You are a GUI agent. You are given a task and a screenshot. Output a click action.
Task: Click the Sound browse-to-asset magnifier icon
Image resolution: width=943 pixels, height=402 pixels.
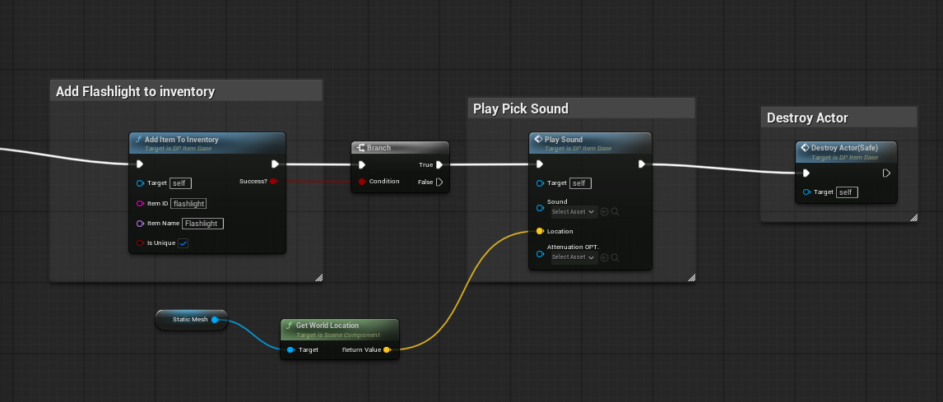pos(615,211)
